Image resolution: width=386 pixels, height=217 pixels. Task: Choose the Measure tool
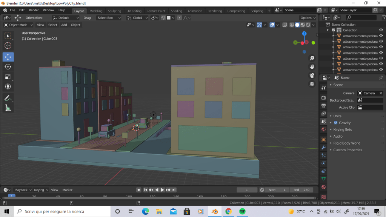8,108
